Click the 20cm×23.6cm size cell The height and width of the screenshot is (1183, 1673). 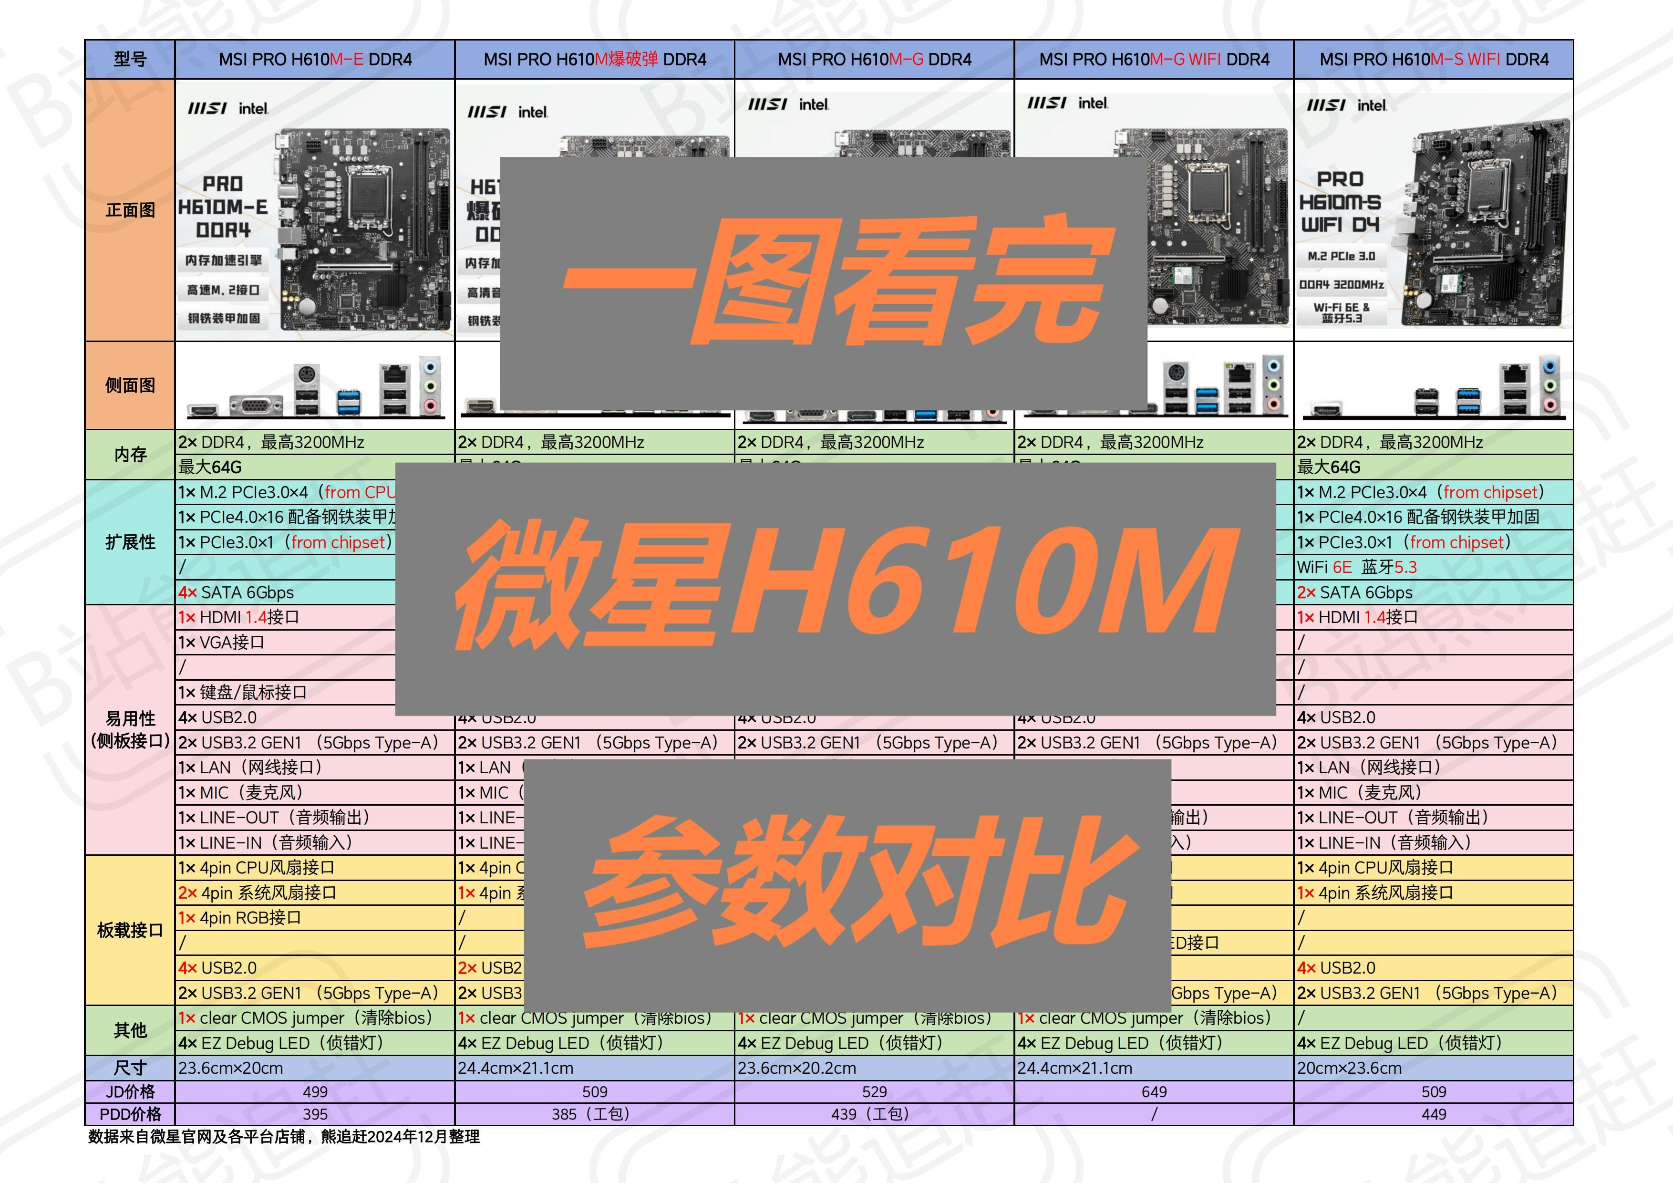(1349, 1068)
